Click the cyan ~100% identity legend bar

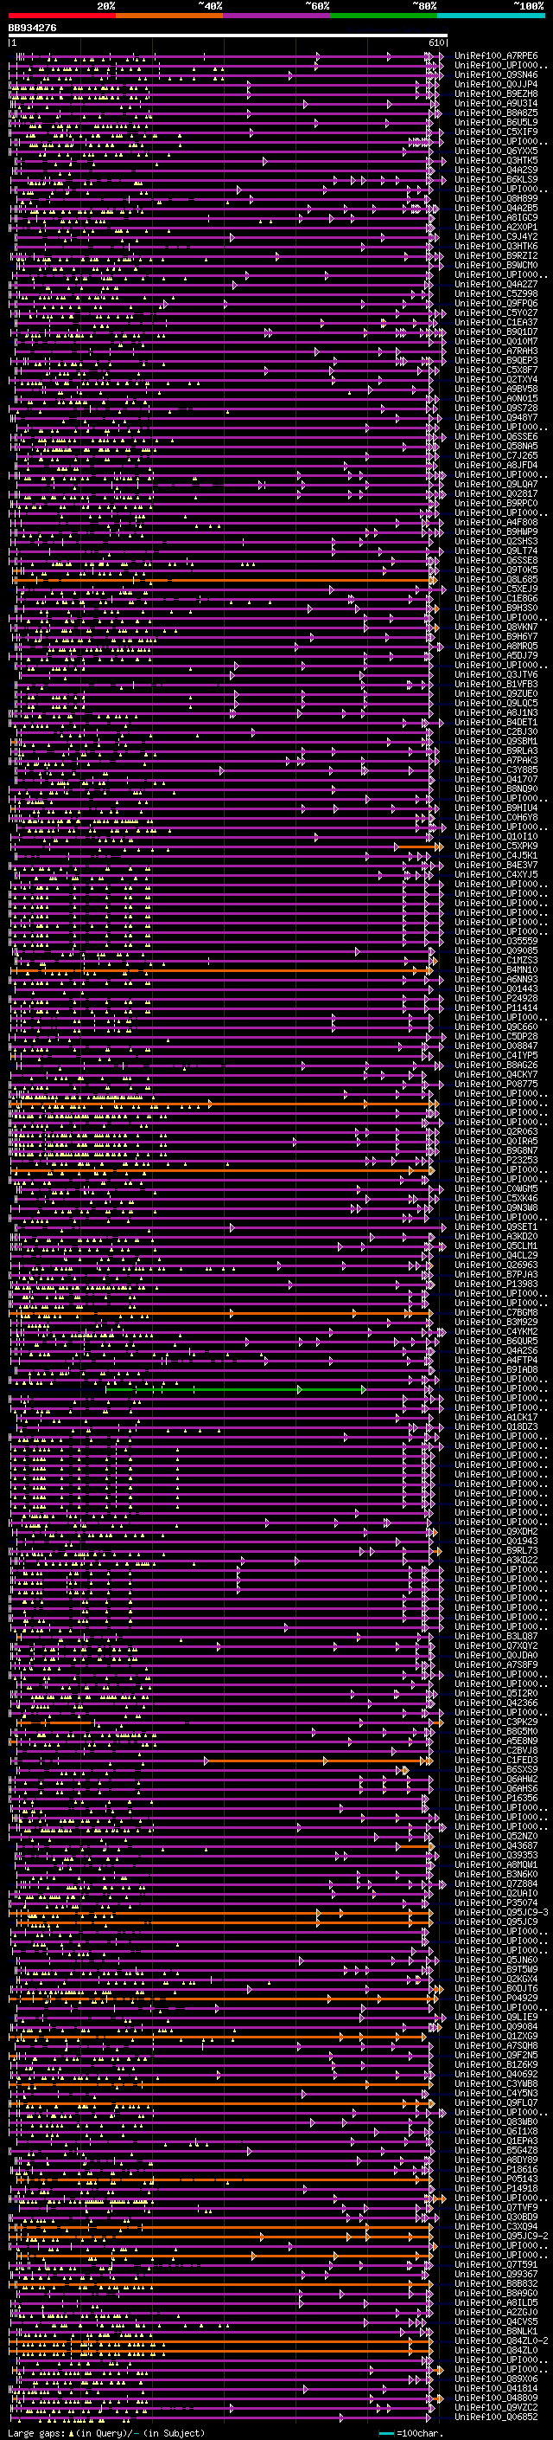click(490, 16)
